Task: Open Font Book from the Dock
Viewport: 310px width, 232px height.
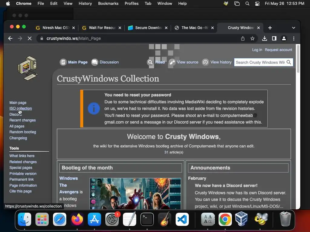Action: [x=208, y=219]
